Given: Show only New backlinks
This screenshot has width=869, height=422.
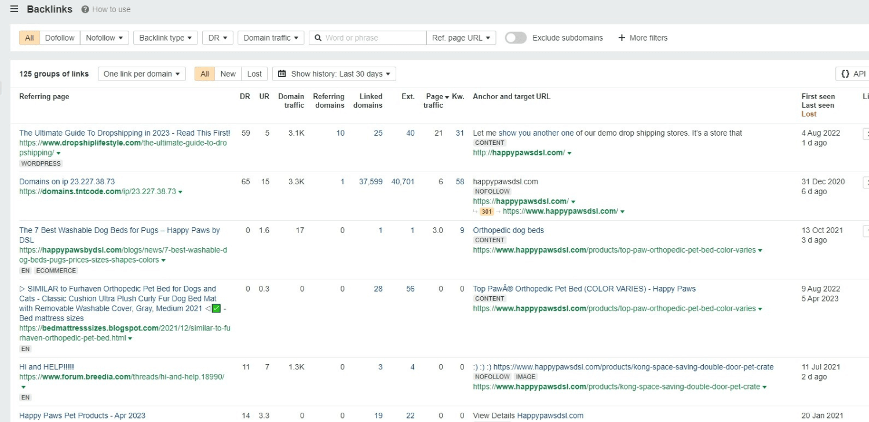Looking at the screenshot, I should 228,74.
